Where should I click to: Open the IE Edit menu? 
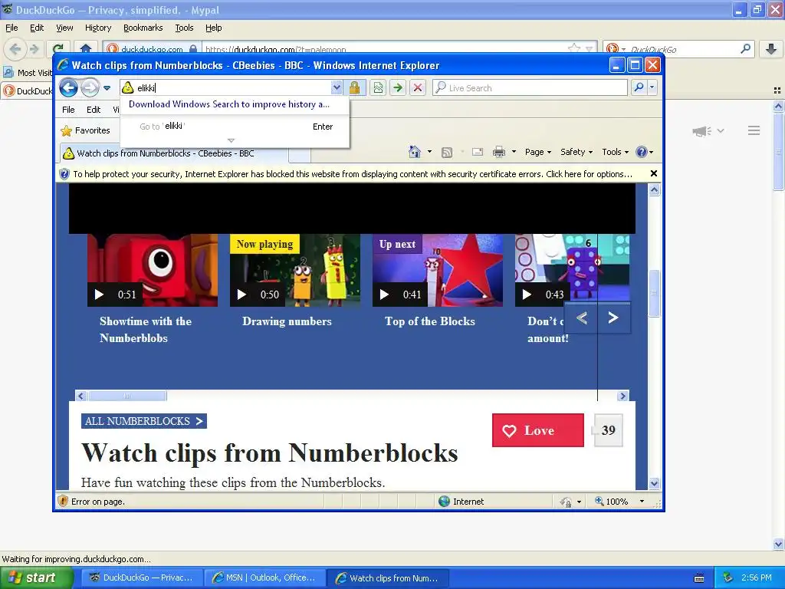(93, 110)
